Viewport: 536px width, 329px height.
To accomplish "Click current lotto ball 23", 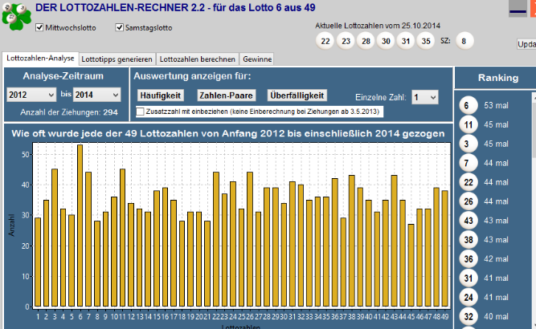I will point(346,41).
